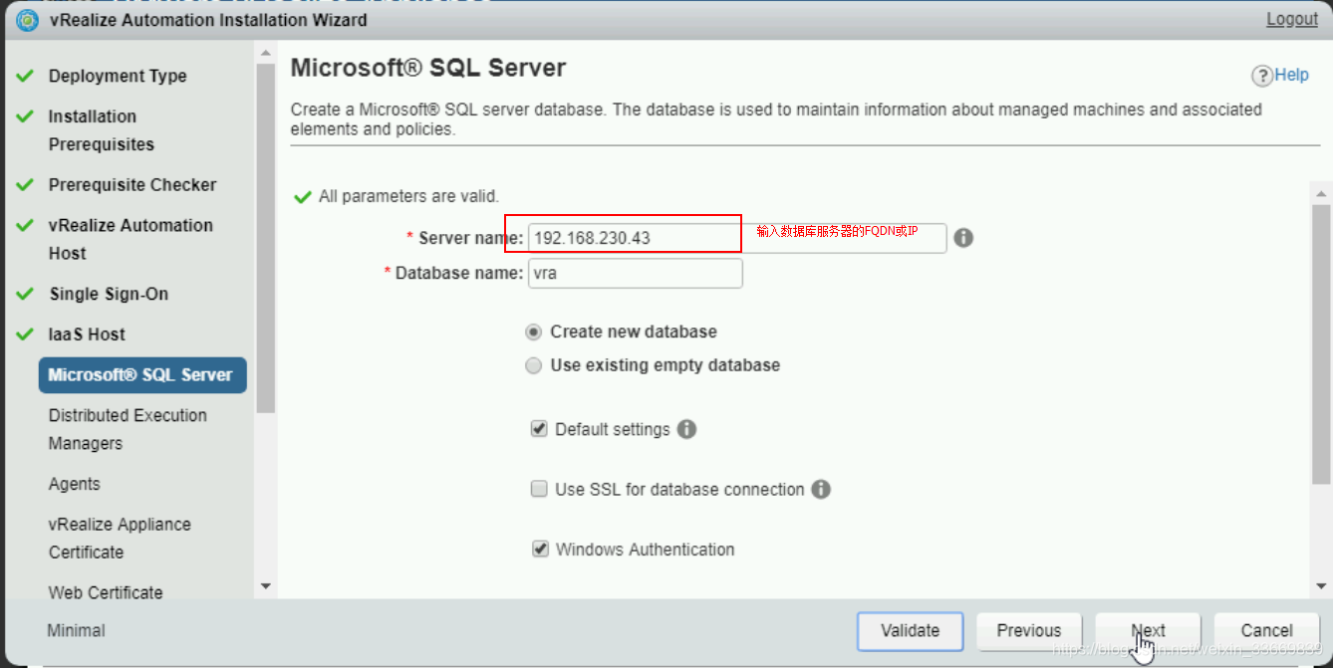Select Use existing empty database option

(534, 365)
